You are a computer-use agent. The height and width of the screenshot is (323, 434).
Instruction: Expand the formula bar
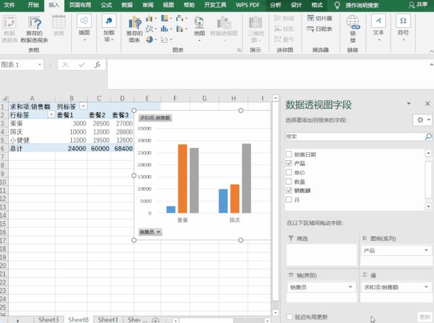click(x=431, y=64)
